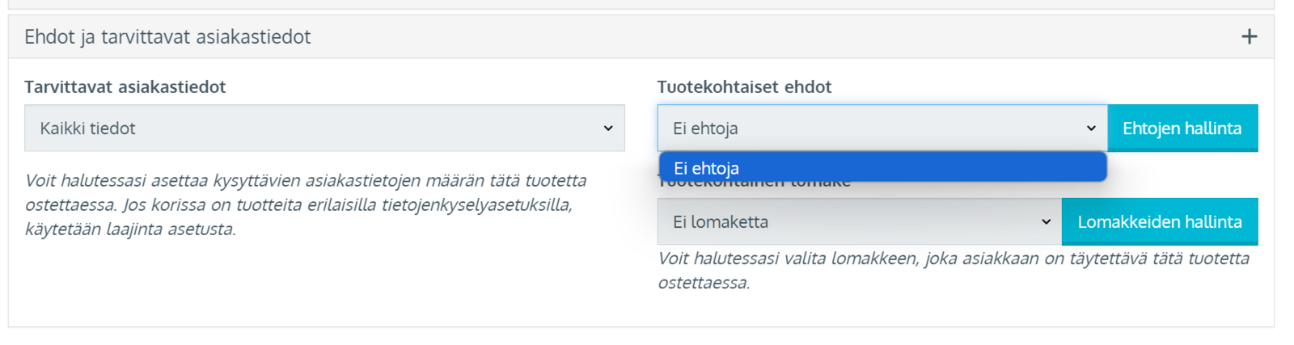The width and height of the screenshot is (1294, 345).
Task: Click the word 'ostettaessa.' under form dropdown
Action: [704, 283]
